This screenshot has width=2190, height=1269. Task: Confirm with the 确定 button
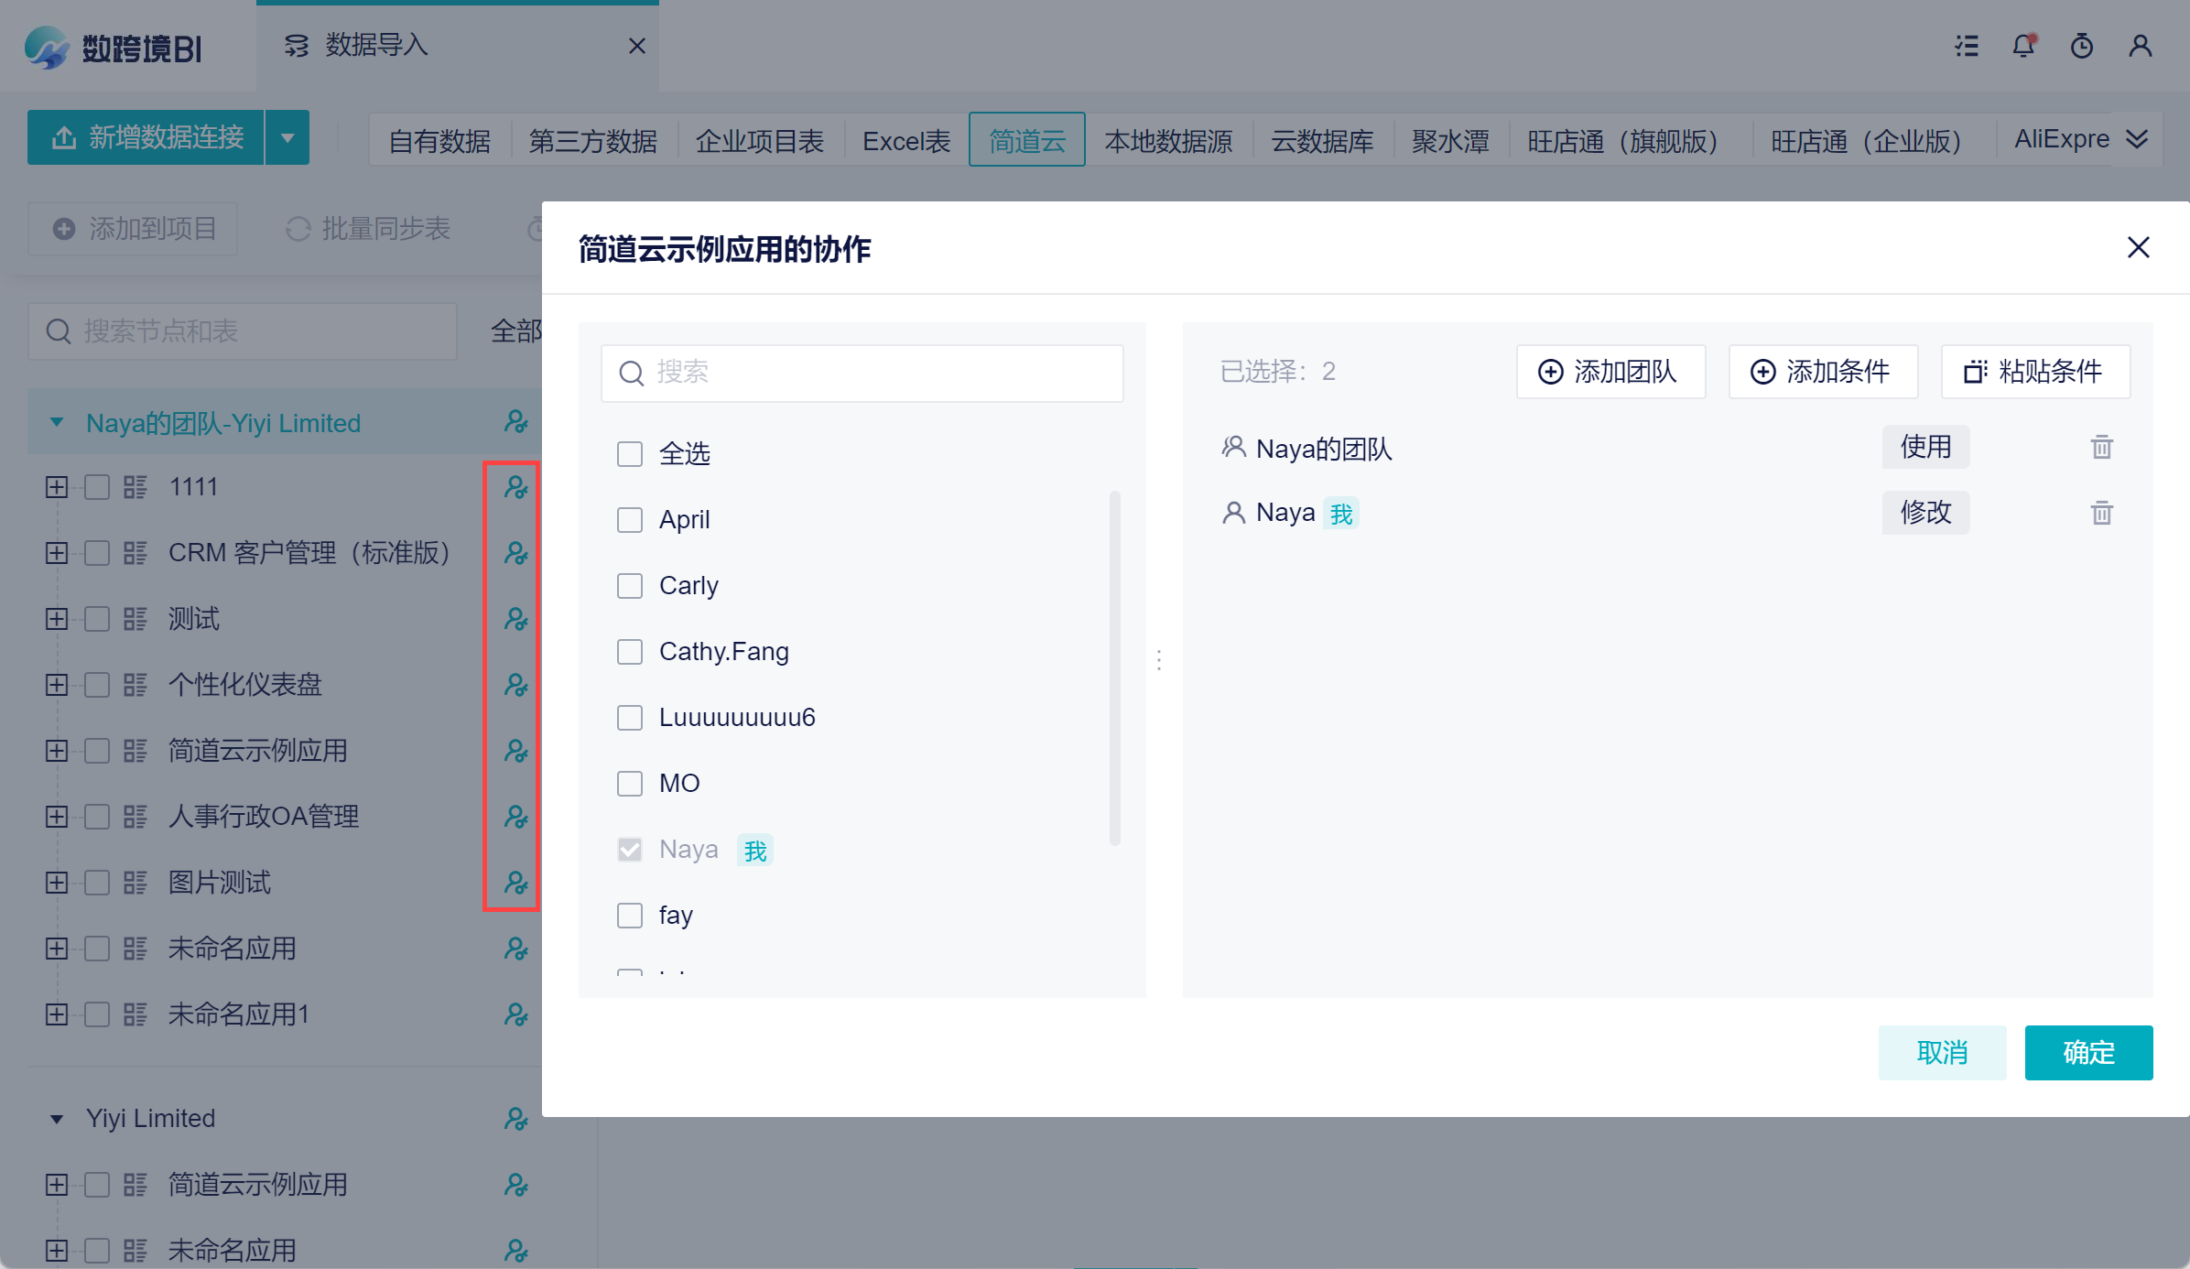[2088, 1053]
